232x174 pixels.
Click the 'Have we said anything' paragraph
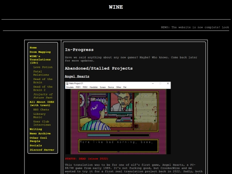pyautogui.click(x=131, y=59)
